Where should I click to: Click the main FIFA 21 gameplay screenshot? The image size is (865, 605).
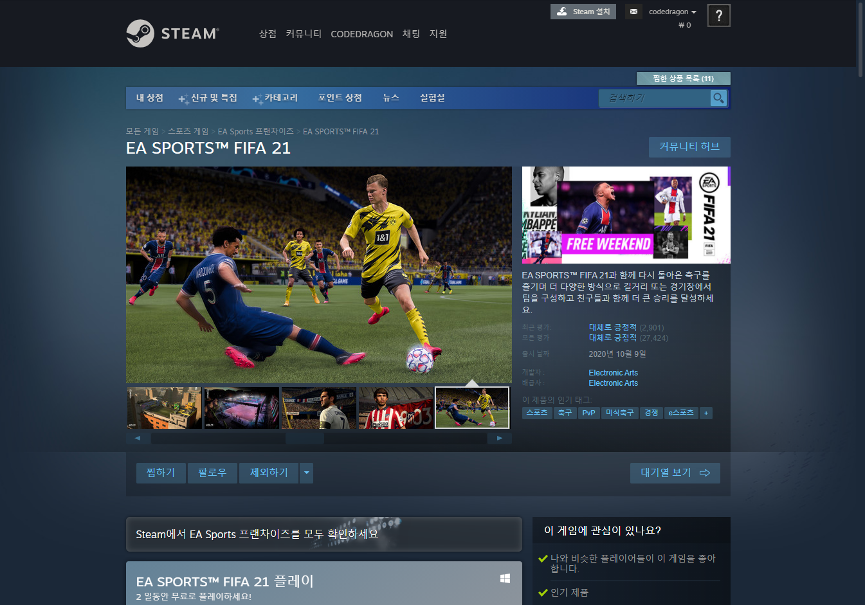(319, 275)
